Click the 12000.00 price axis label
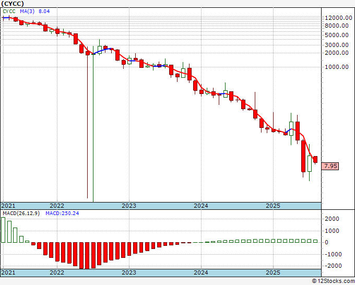Viewport: 355px width, 285px height. [x=338, y=18]
